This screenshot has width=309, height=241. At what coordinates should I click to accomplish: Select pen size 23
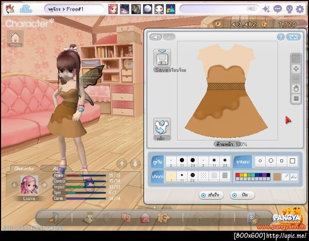click(193, 177)
